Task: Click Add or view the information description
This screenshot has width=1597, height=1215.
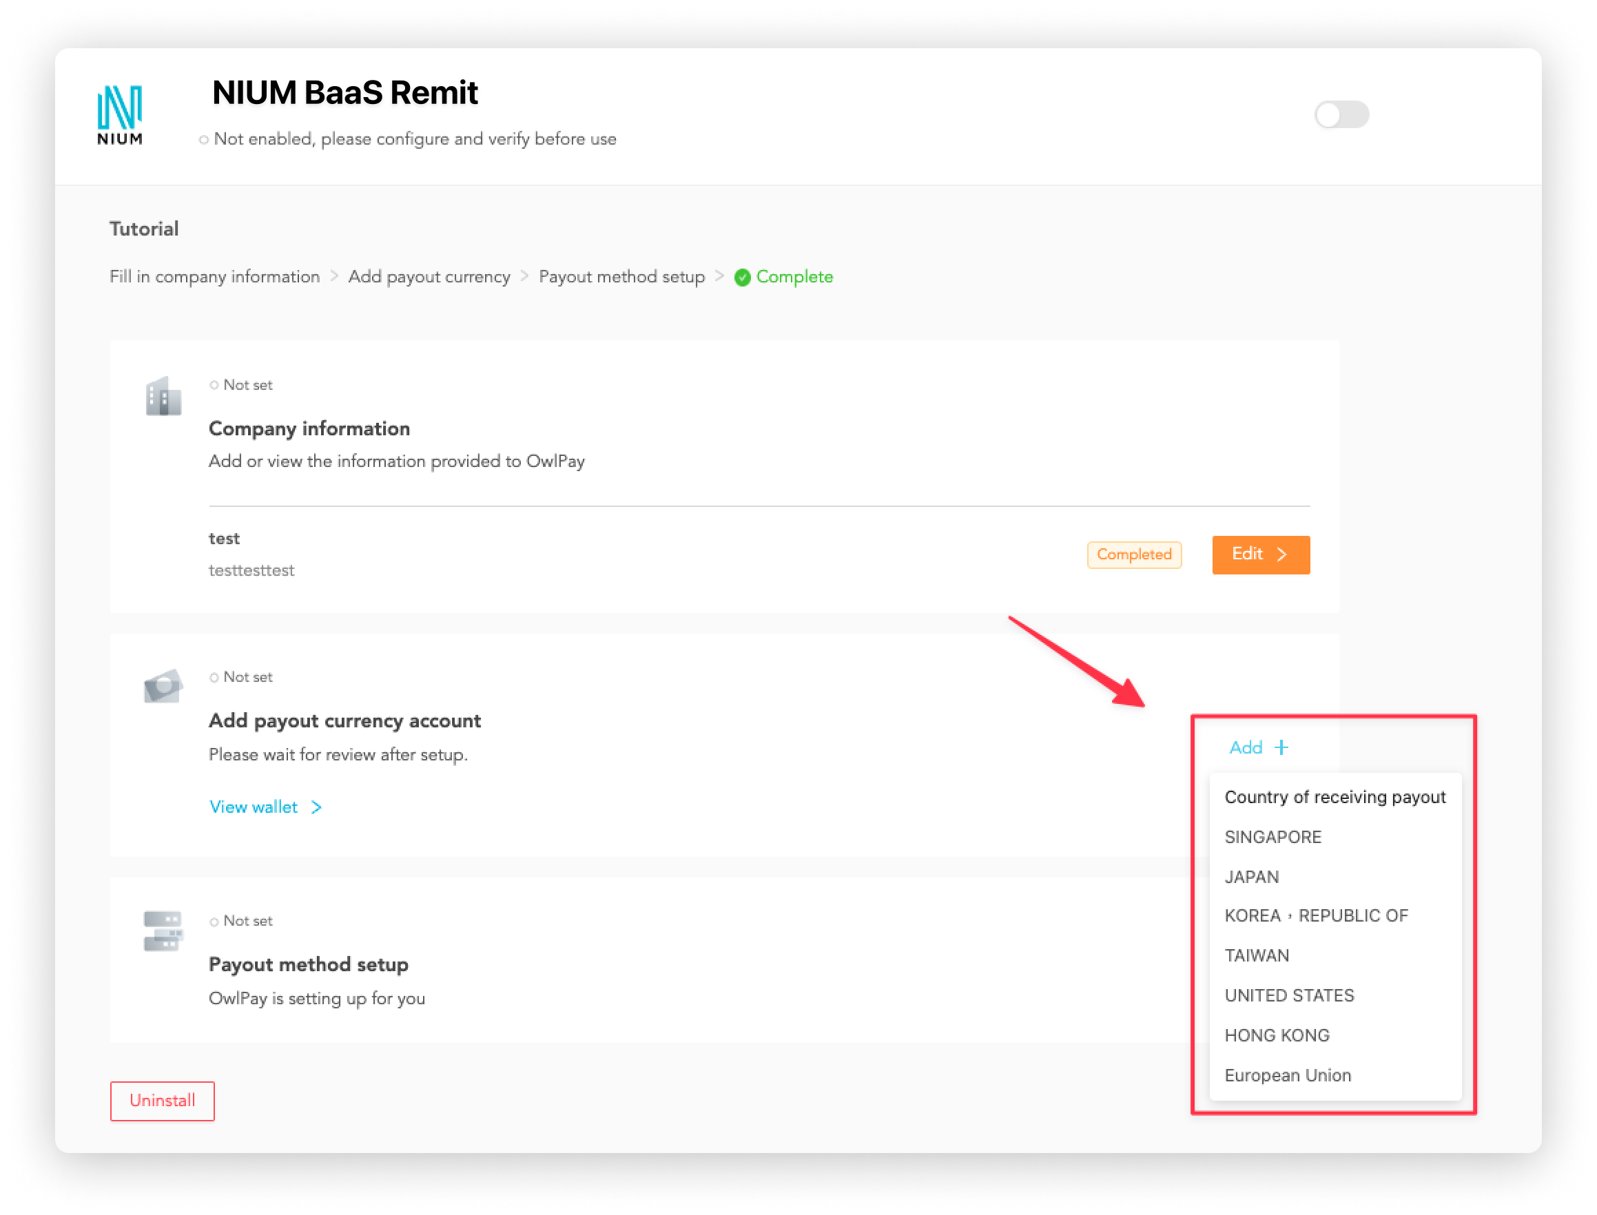Action: coord(396,461)
